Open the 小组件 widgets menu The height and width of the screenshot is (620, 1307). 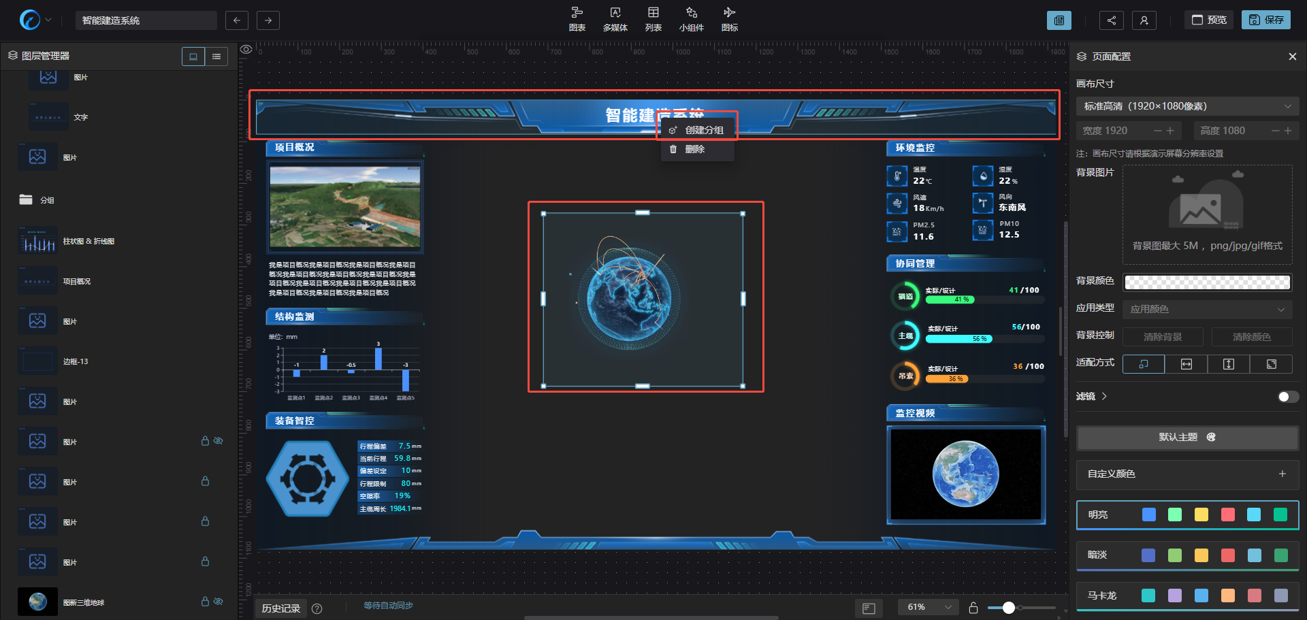coord(691,19)
